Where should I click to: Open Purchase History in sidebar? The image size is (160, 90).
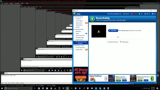point(80,38)
